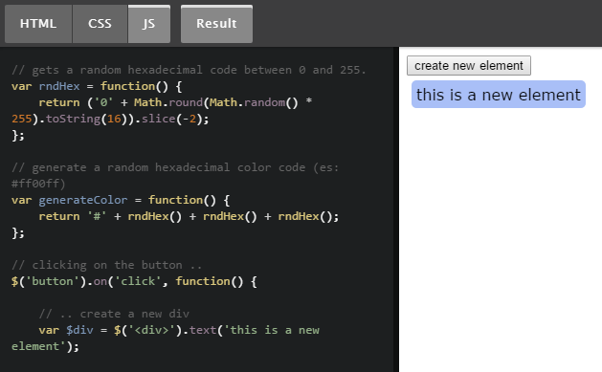Open the CSS tab
This screenshot has height=372, width=602.
pyautogui.click(x=100, y=24)
